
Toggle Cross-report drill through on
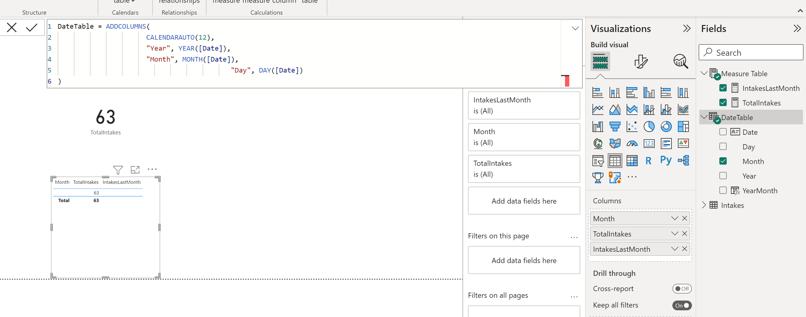click(682, 289)
